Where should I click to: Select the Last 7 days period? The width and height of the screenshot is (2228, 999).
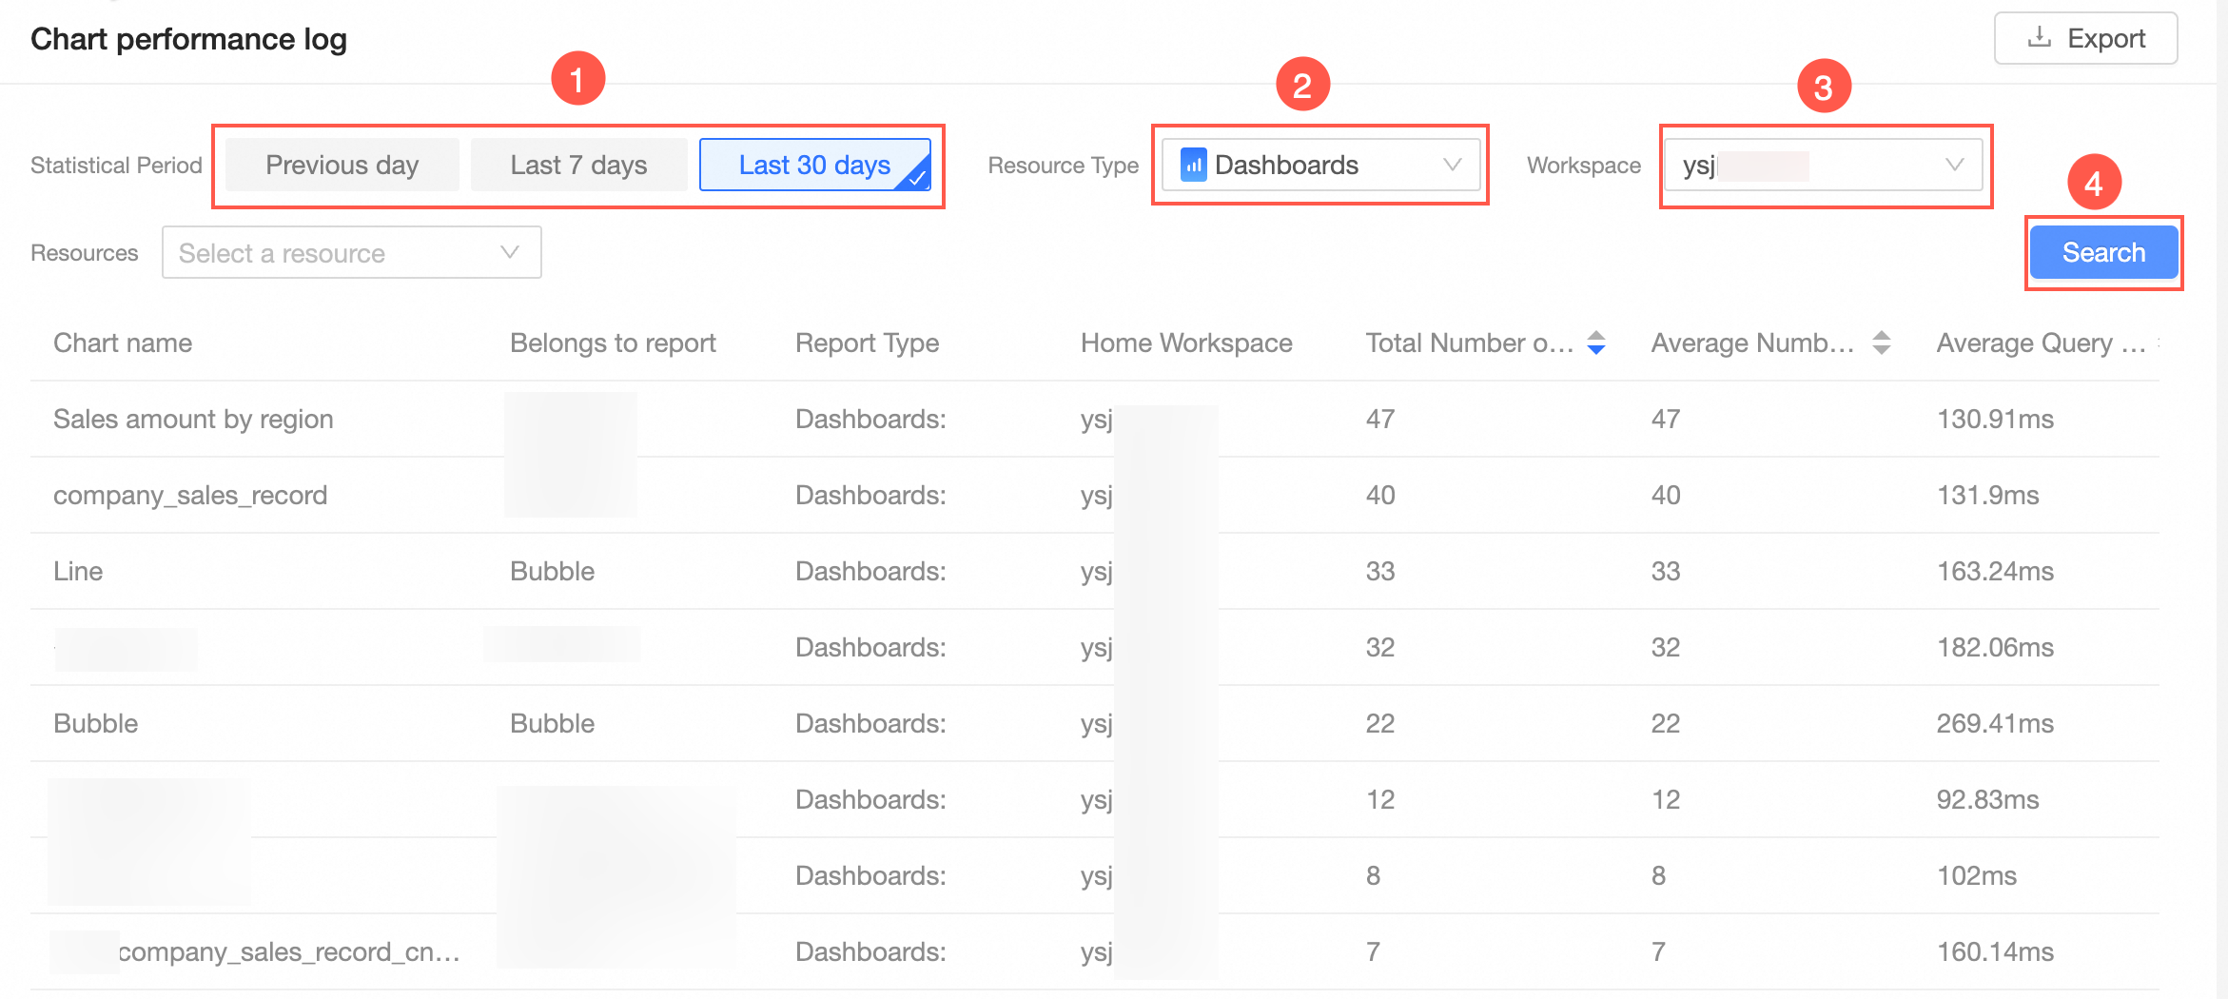point(578,165)
